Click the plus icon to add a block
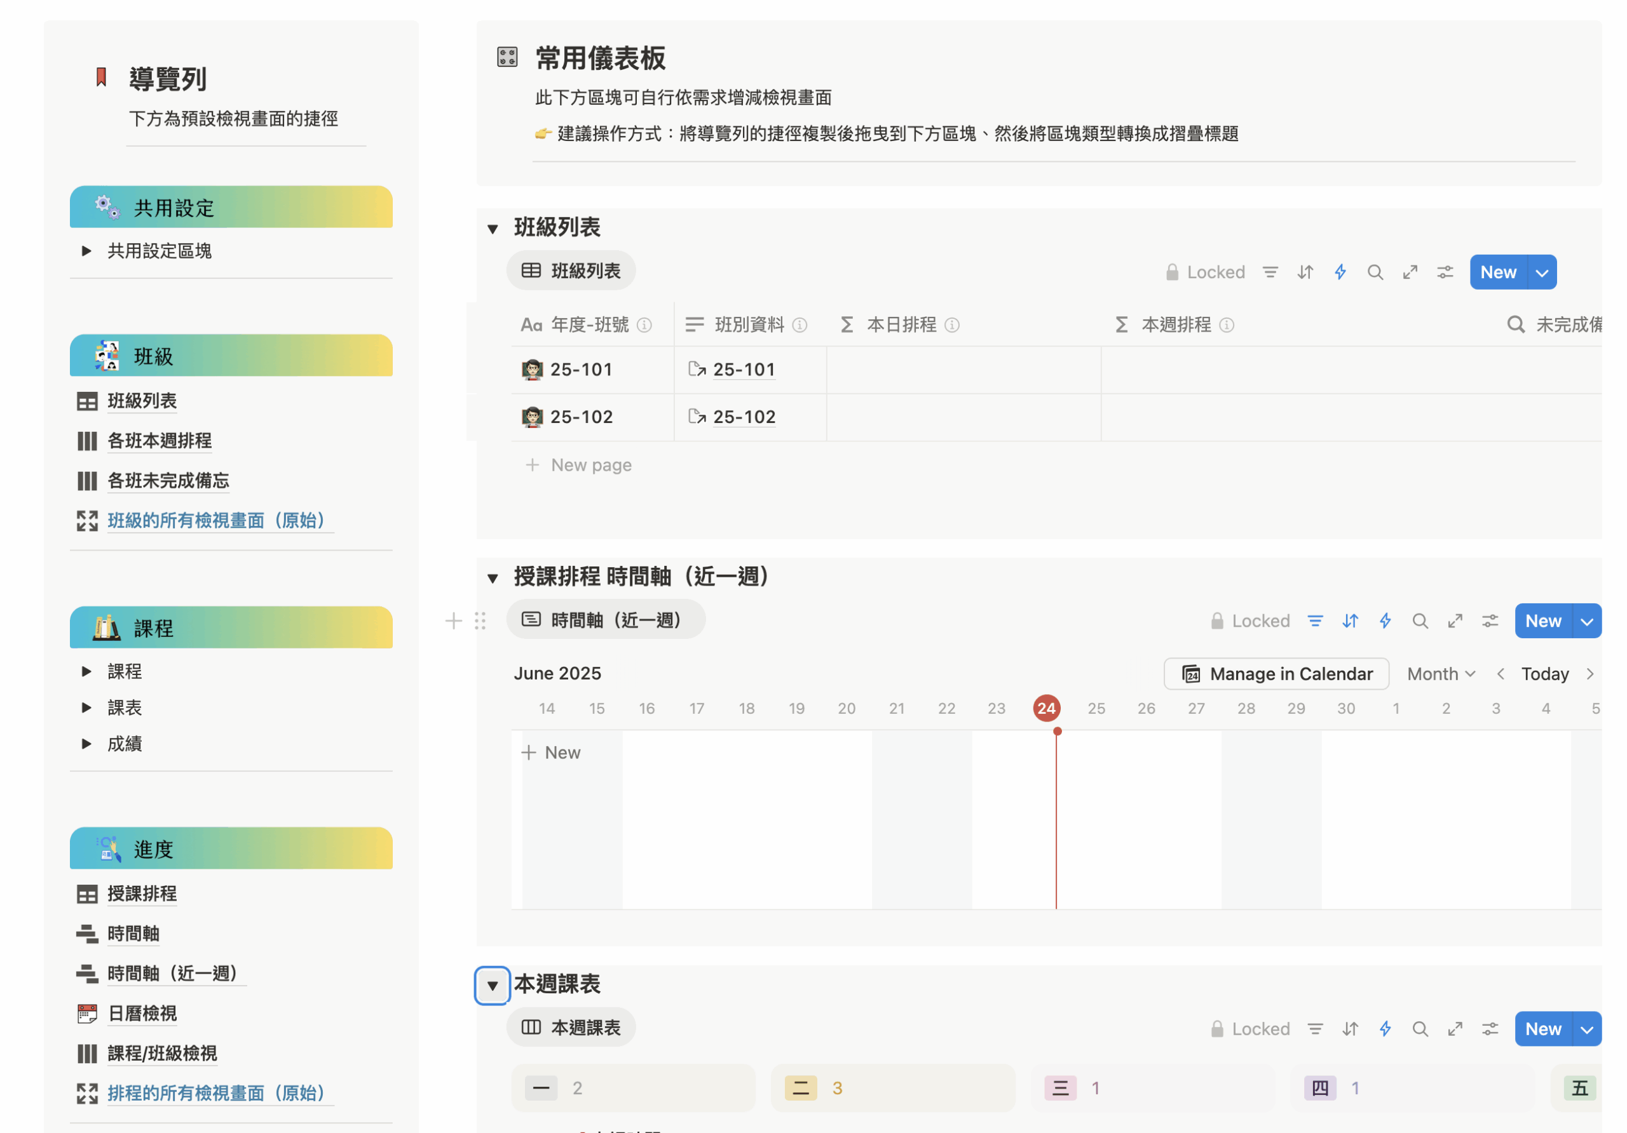 pyautogui.click(x=454, y=621)
